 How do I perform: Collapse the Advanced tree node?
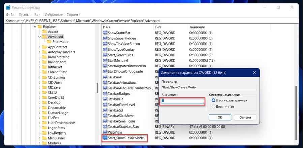(x=40, y=37)
